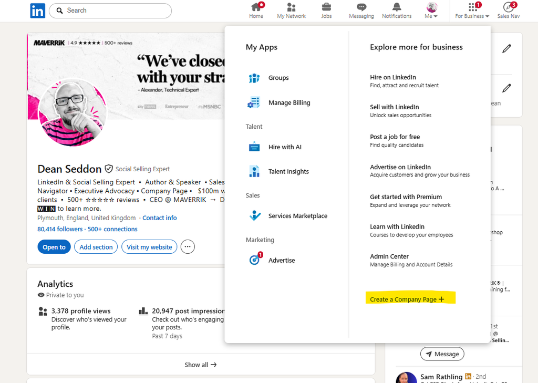
Task: Select Get started with Premium
Action: [x=410, y=200]
